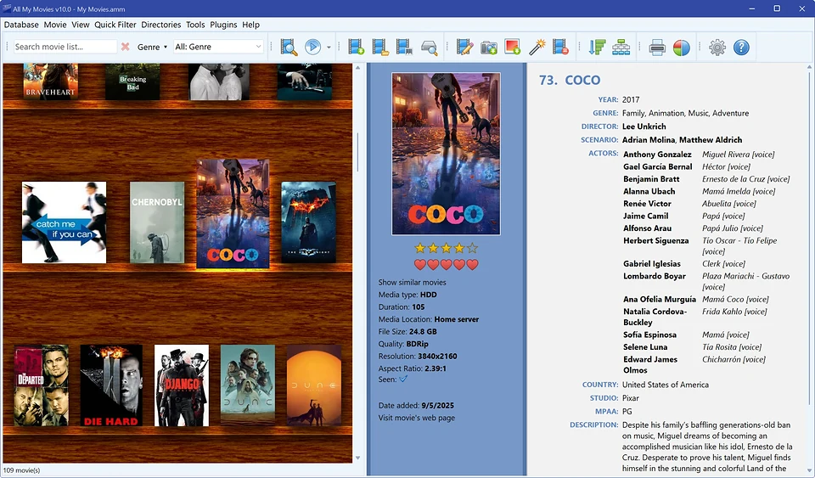The height and width of the screenshot is (478, 815).
Task: Click the add movie by barcode icon
Action: pyautogui.click(x=404, y=47)
